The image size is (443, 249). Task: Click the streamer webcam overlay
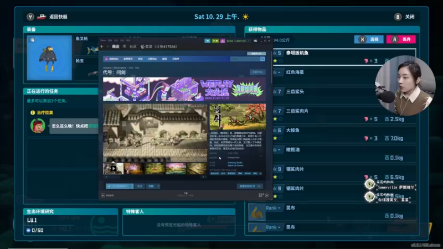coord(405,86)
